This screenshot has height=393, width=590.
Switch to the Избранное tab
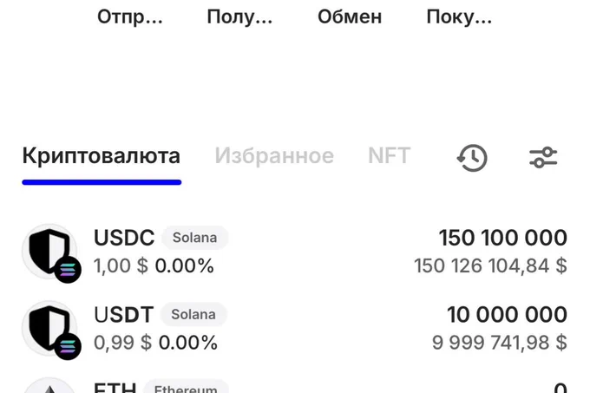coord(274,155)
